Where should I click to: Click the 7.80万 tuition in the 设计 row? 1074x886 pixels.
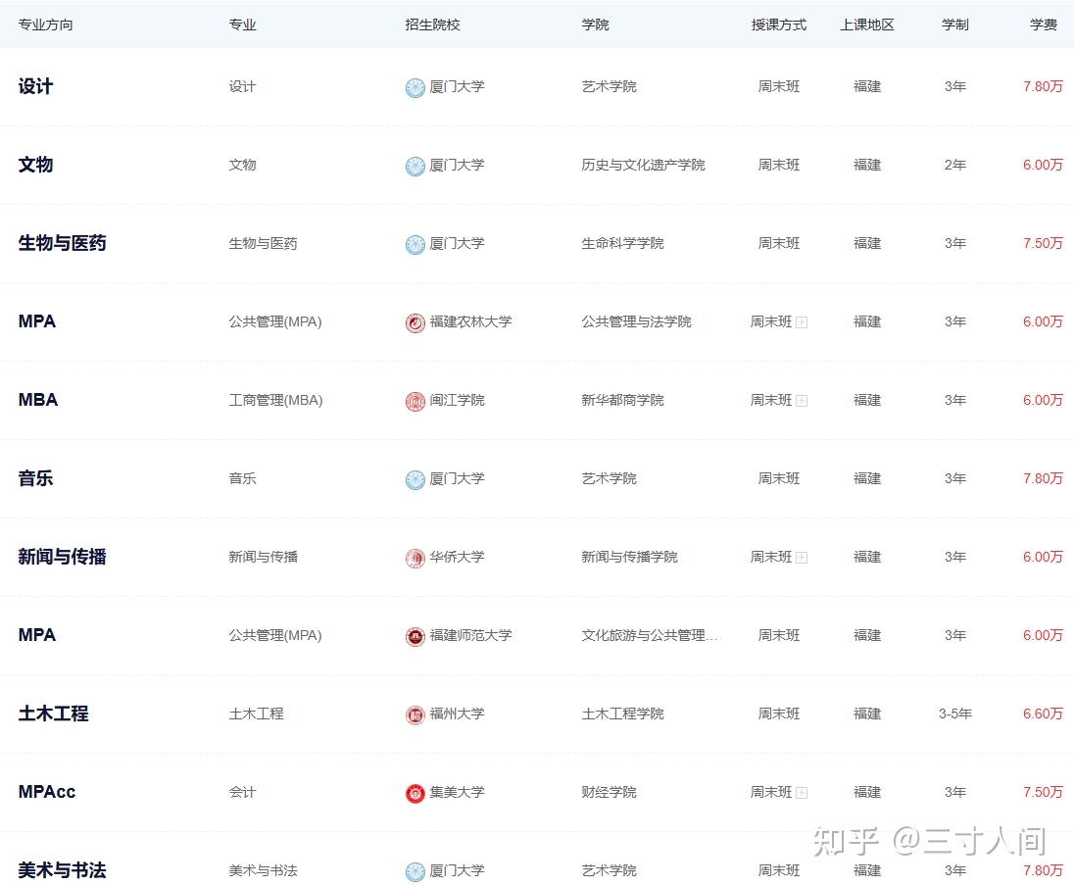1044,86
